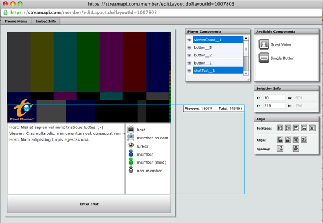Pick the Simple Button component icon
The height and width of the screenshot is (223, 323).
(x=264, y=58)
